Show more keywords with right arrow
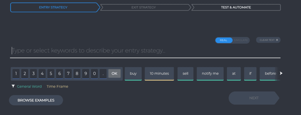 [x=281, y=73]
